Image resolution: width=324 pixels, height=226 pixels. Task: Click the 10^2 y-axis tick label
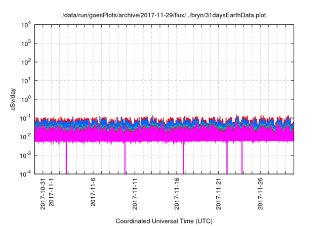click(26, 62)
